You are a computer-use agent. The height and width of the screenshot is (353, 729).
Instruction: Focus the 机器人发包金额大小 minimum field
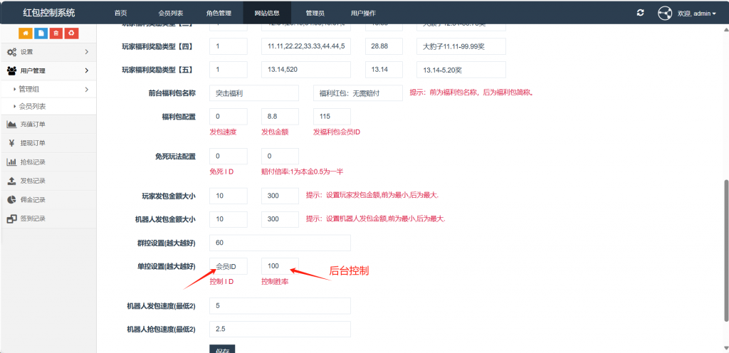[x=229, y=219]
